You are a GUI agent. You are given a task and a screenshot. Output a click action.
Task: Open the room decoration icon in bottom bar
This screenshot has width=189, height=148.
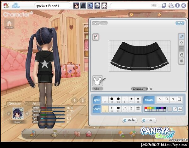[32, 133]
